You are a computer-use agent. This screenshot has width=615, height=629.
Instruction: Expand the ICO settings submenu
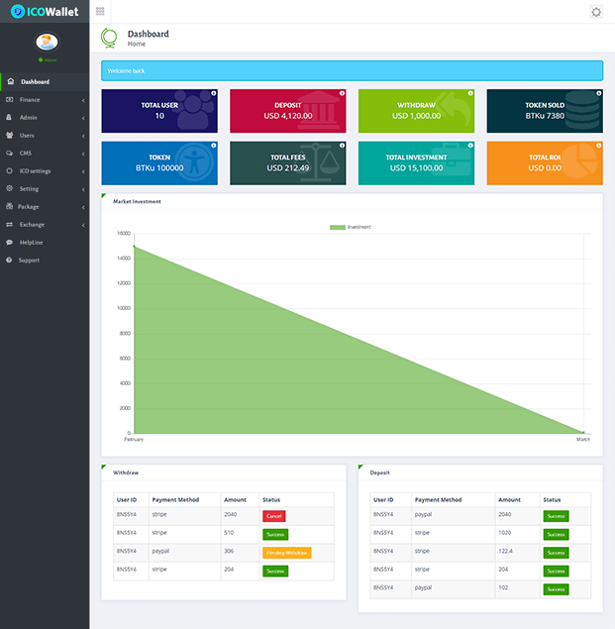click(45, 170)
